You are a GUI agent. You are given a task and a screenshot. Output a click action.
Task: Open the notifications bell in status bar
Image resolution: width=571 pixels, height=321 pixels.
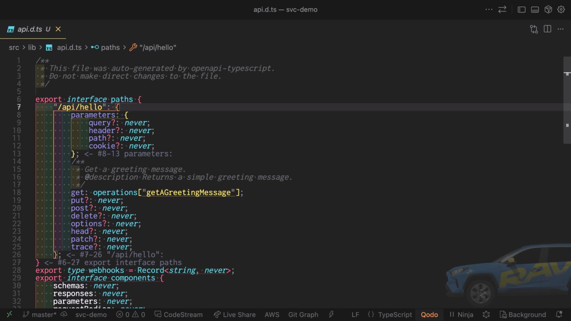559,314
